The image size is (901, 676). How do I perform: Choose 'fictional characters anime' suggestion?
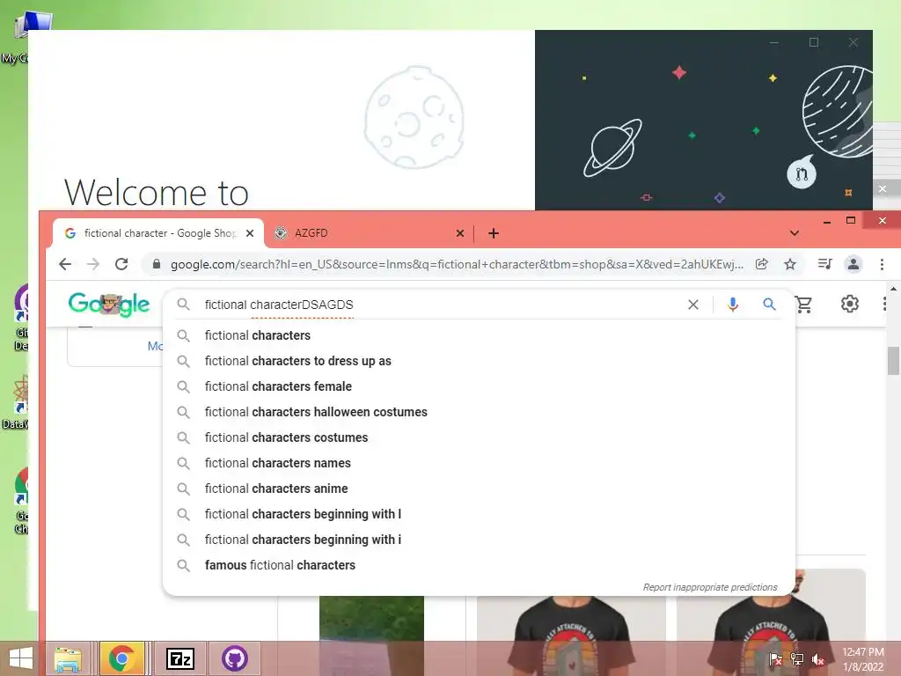pyautogui.click(x=480, y=489)
